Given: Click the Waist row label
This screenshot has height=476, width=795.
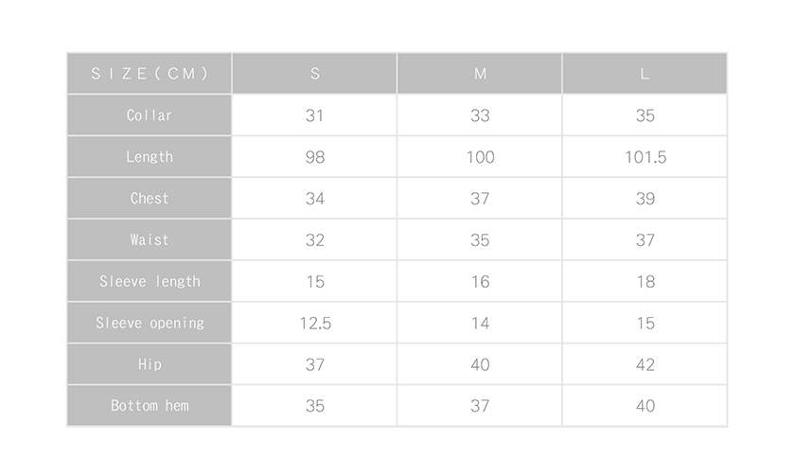Looking at the screenshot, I should click(150, 239).
